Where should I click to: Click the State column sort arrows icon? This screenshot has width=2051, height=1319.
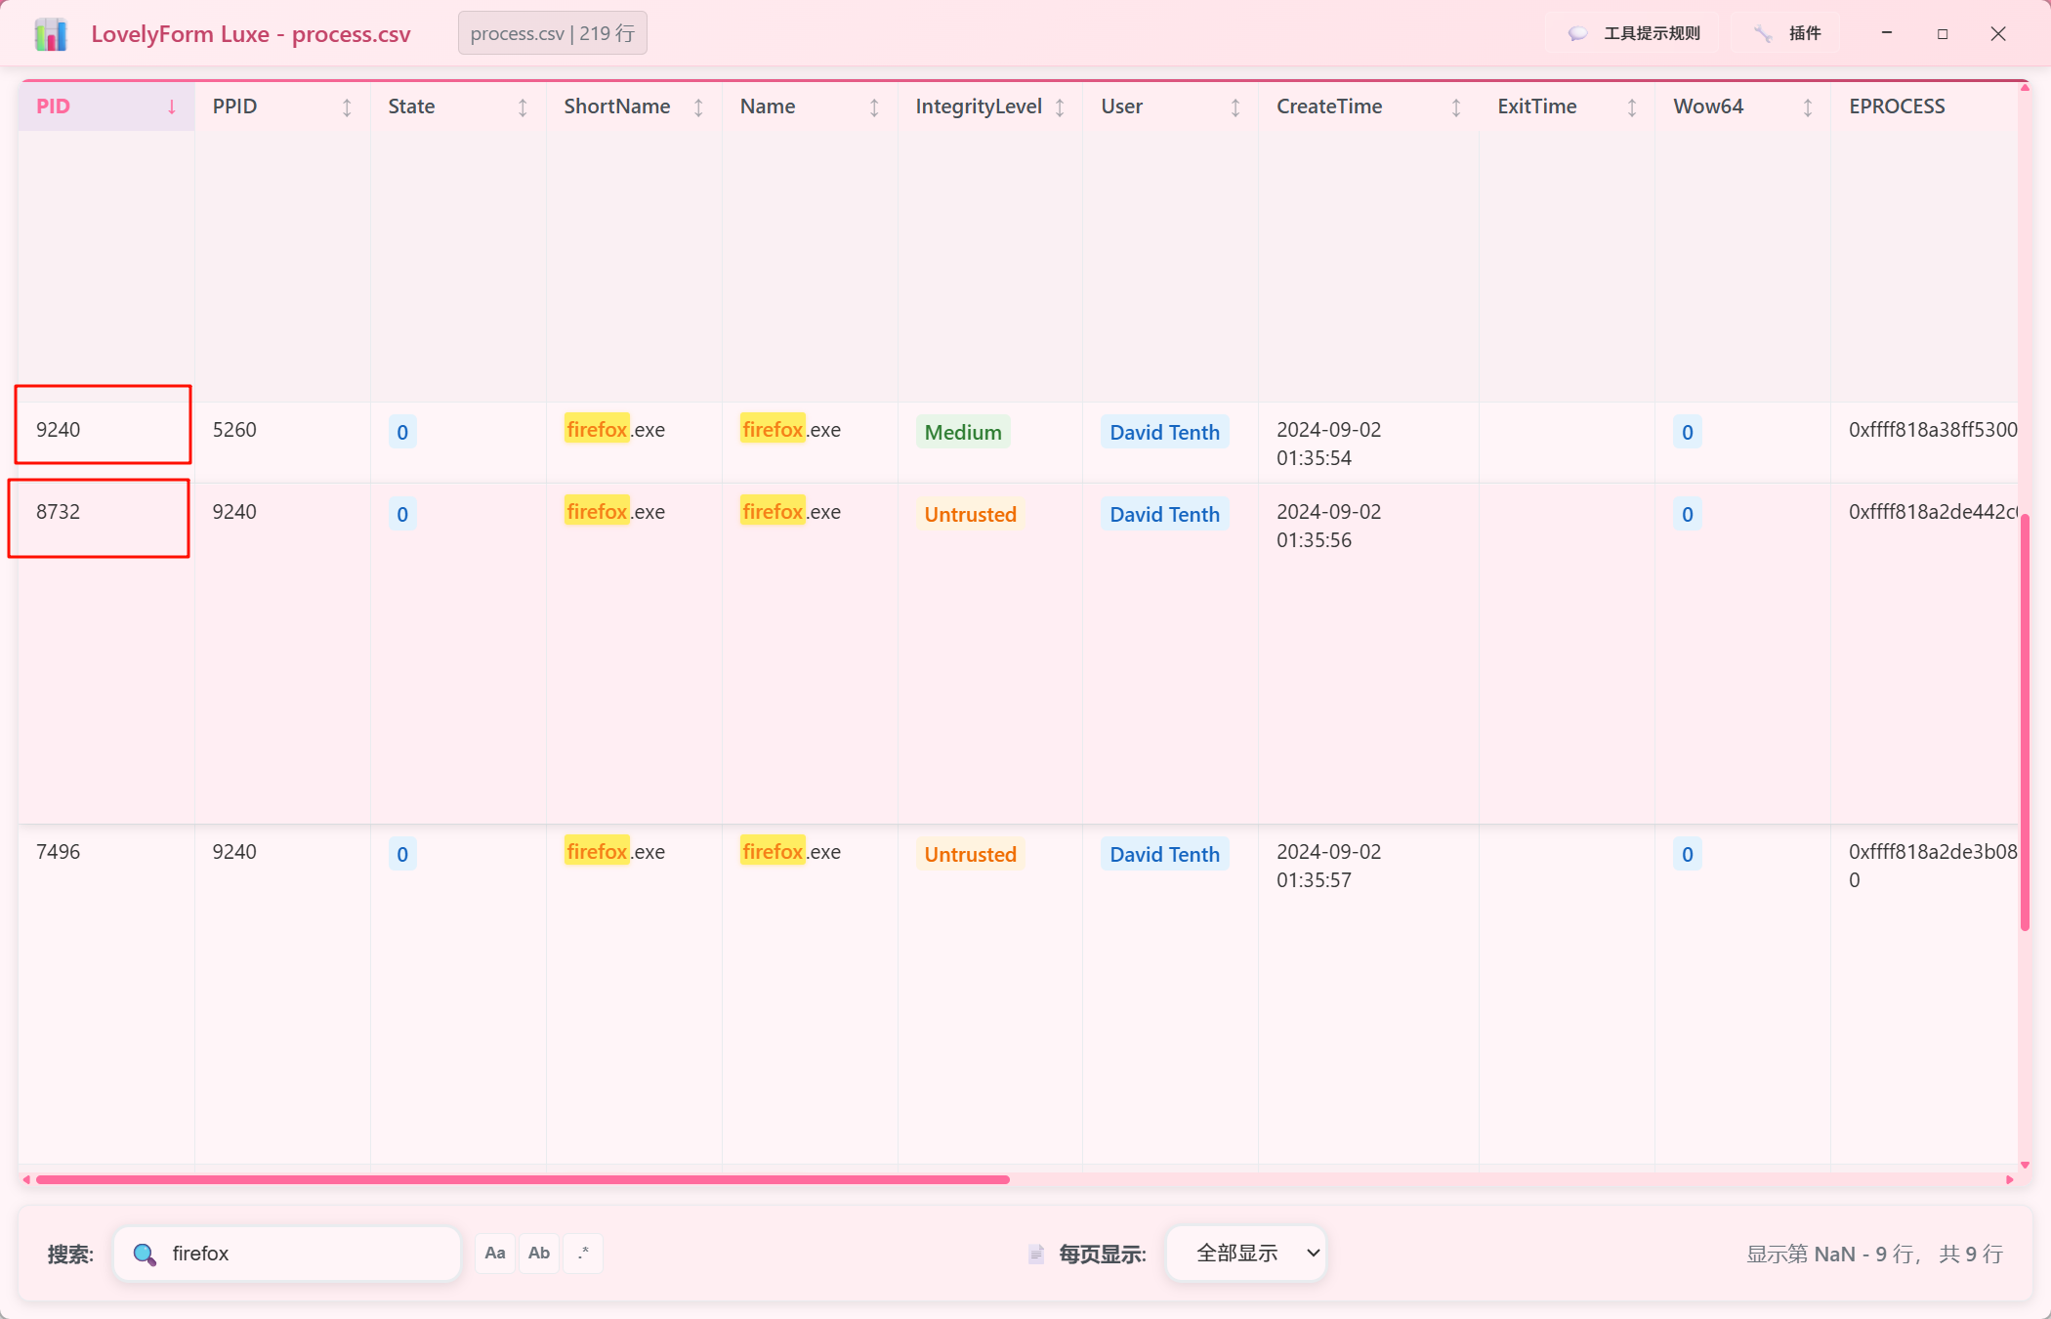[x=523, y=107]
